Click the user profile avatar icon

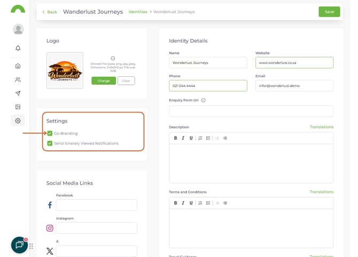click(x=18, y=29)
